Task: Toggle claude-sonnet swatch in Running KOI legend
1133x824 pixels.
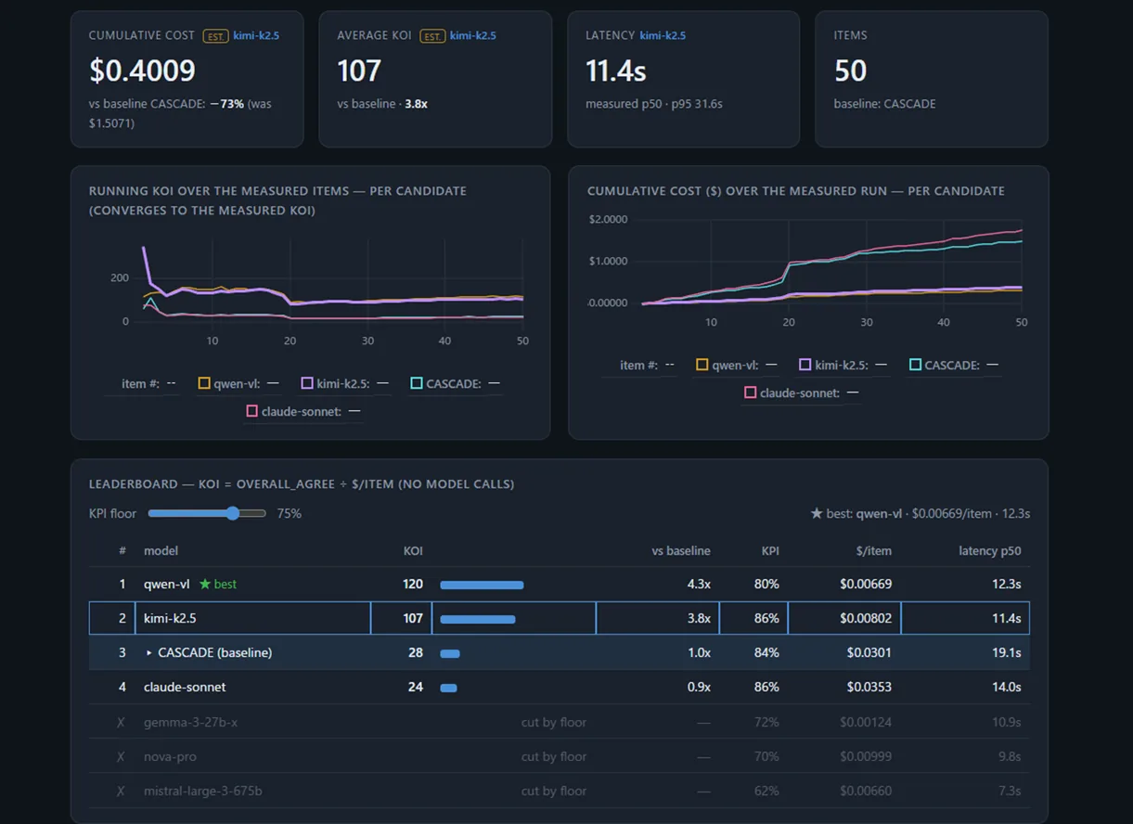Action: pyautogui.click(x=252, y=411)
